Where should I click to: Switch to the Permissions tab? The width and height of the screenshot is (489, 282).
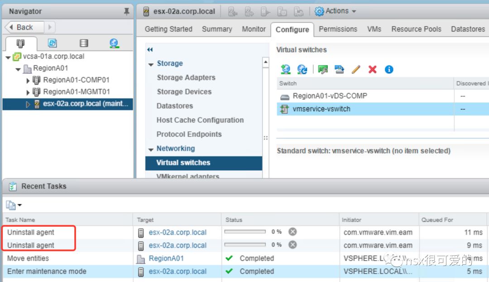(338, 29)
